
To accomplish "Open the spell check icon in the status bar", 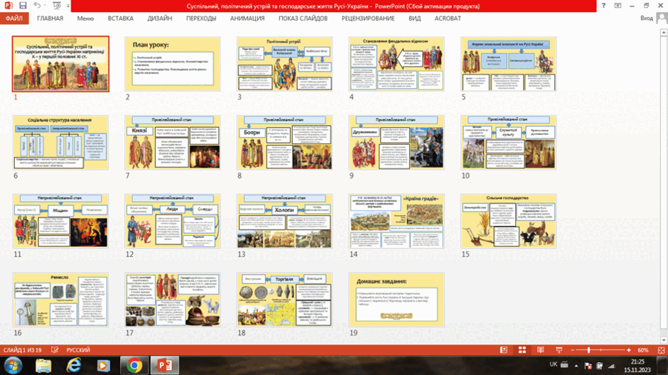I will point(55,350).
